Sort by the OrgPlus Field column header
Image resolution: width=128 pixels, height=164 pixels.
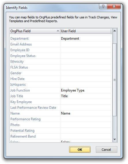point(35,31)
